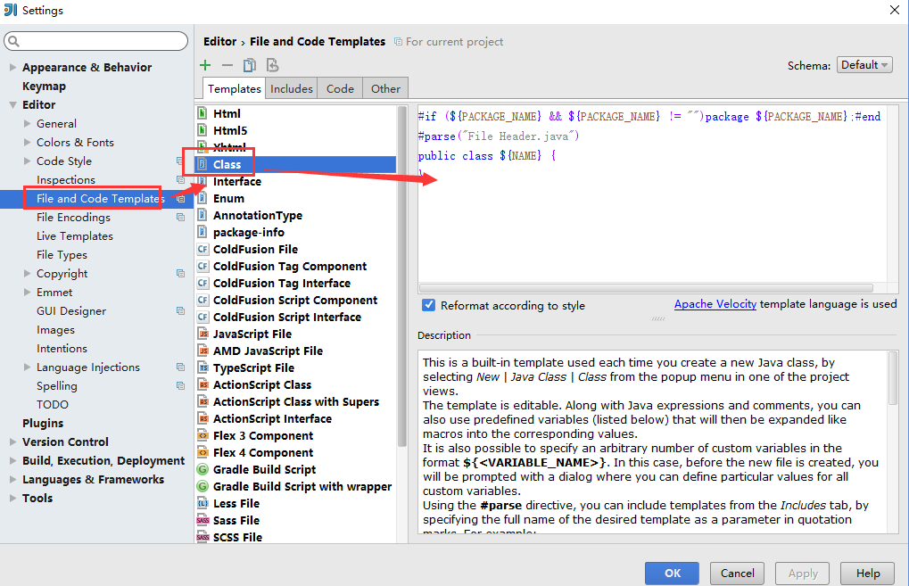Click the Gradle Build Script green icon
This screenshot has height=586, width=909.
(x=202, y=469)
